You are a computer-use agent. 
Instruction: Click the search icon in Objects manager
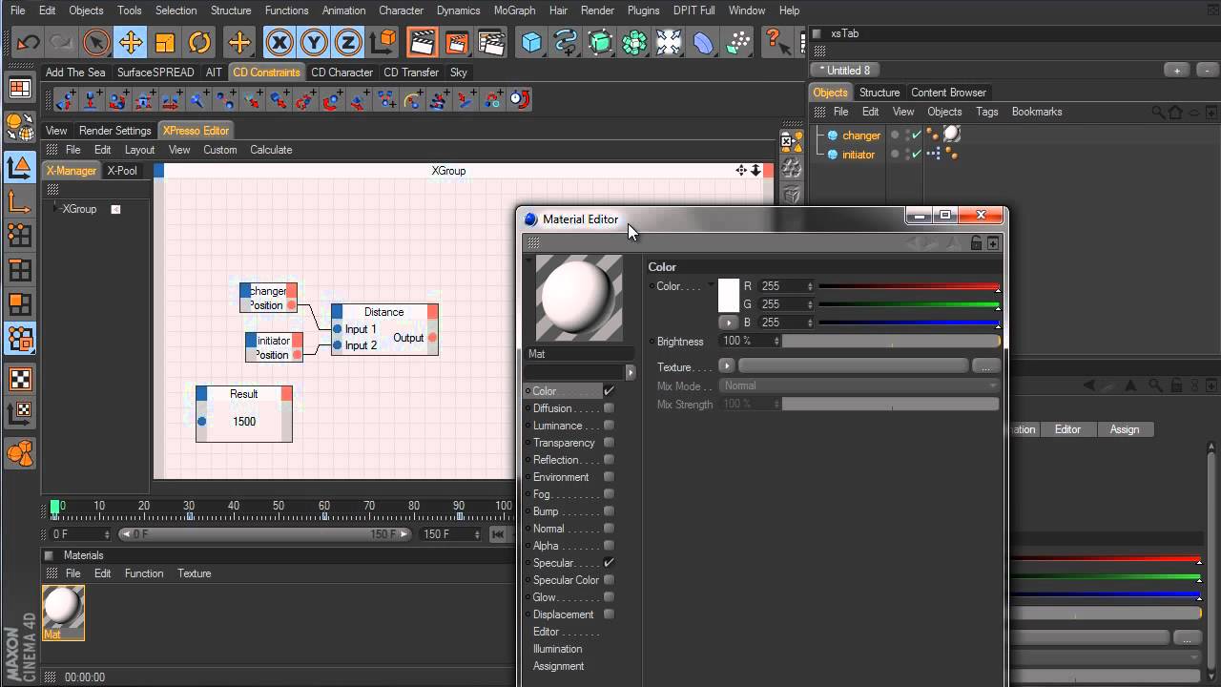pyautogui.click(x=1158, y=112)
